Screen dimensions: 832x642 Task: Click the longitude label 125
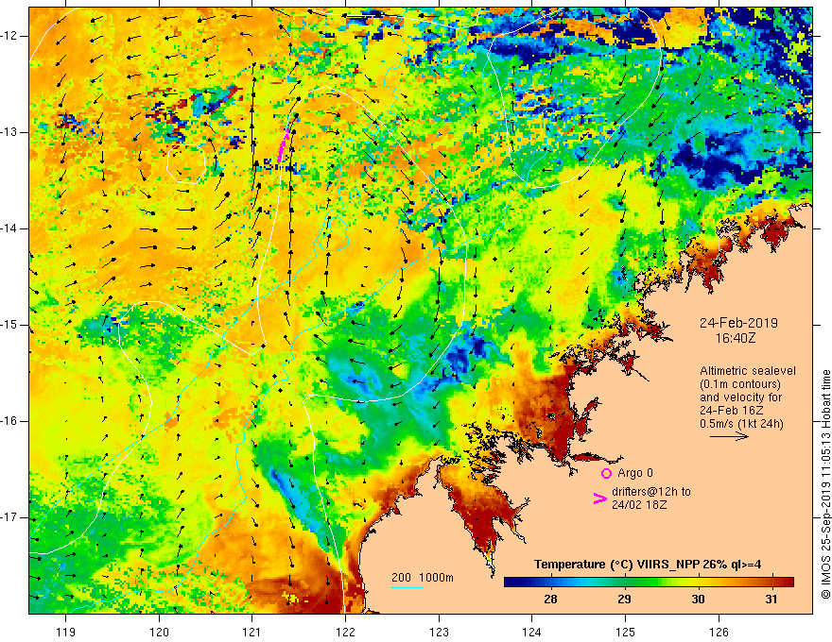(626, 632)
